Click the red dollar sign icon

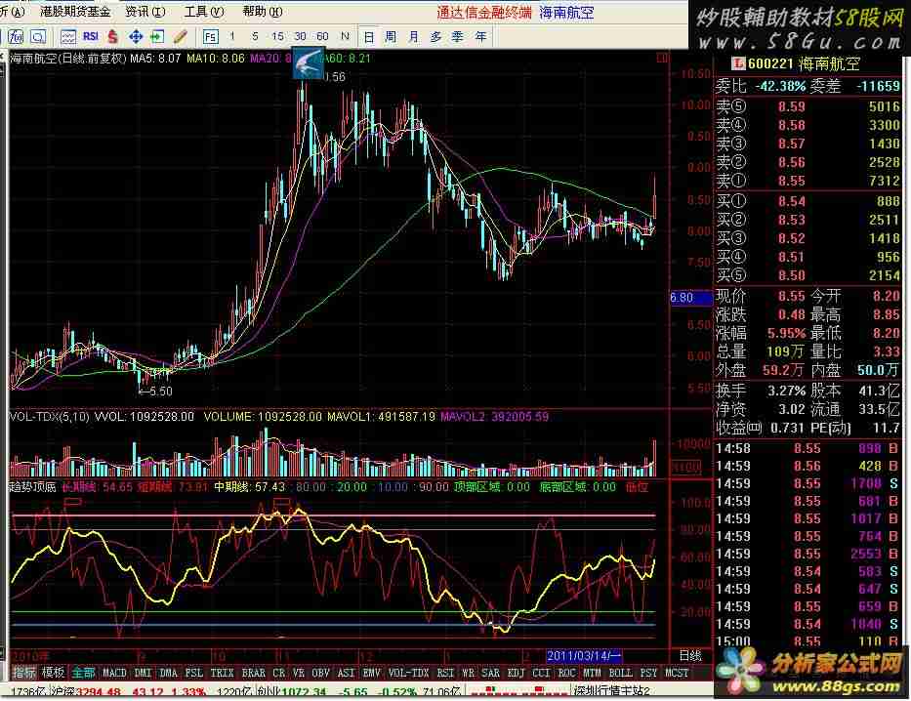112,37
